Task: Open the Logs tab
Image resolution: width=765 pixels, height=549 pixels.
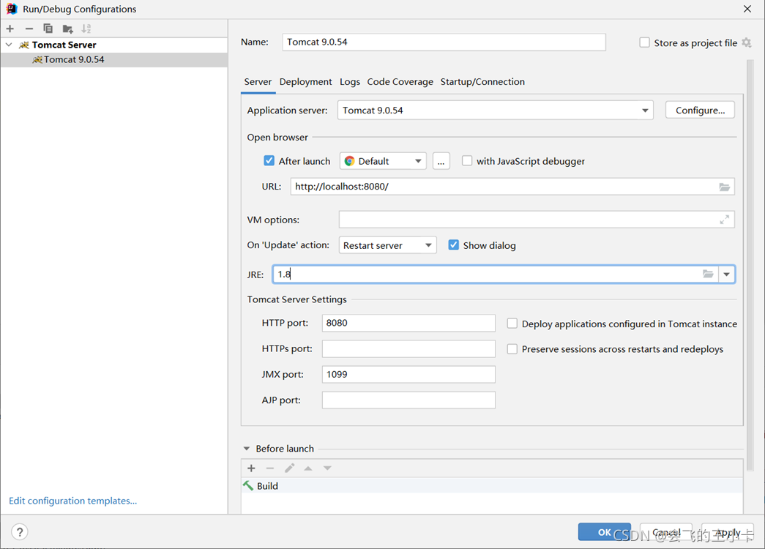Action: click(350, 81)
